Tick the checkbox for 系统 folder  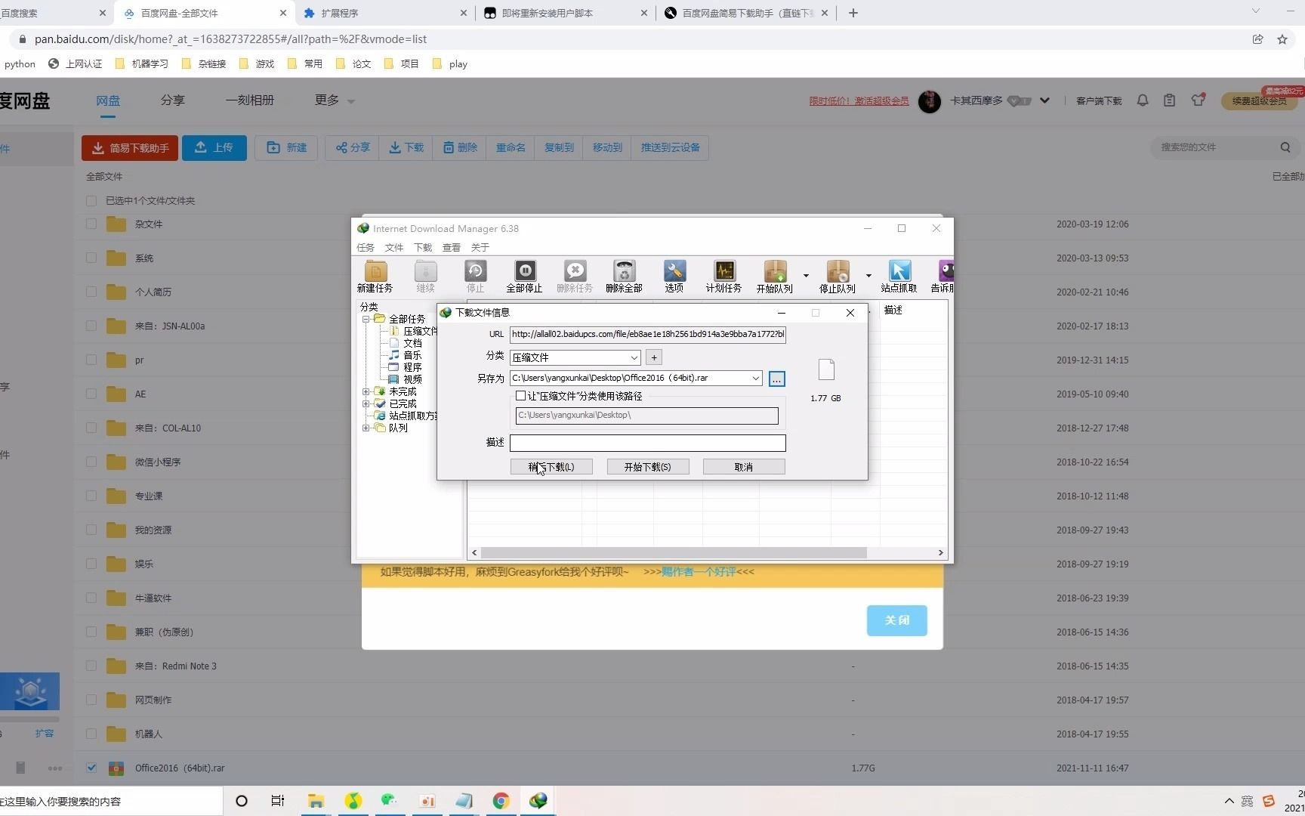pyautogui.click(x=91, y=258)
